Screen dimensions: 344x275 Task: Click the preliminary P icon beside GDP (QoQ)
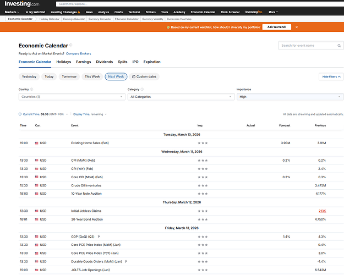coord(99,236)
